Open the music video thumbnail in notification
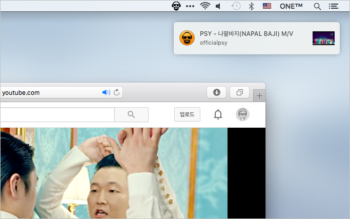 point(323,38)
